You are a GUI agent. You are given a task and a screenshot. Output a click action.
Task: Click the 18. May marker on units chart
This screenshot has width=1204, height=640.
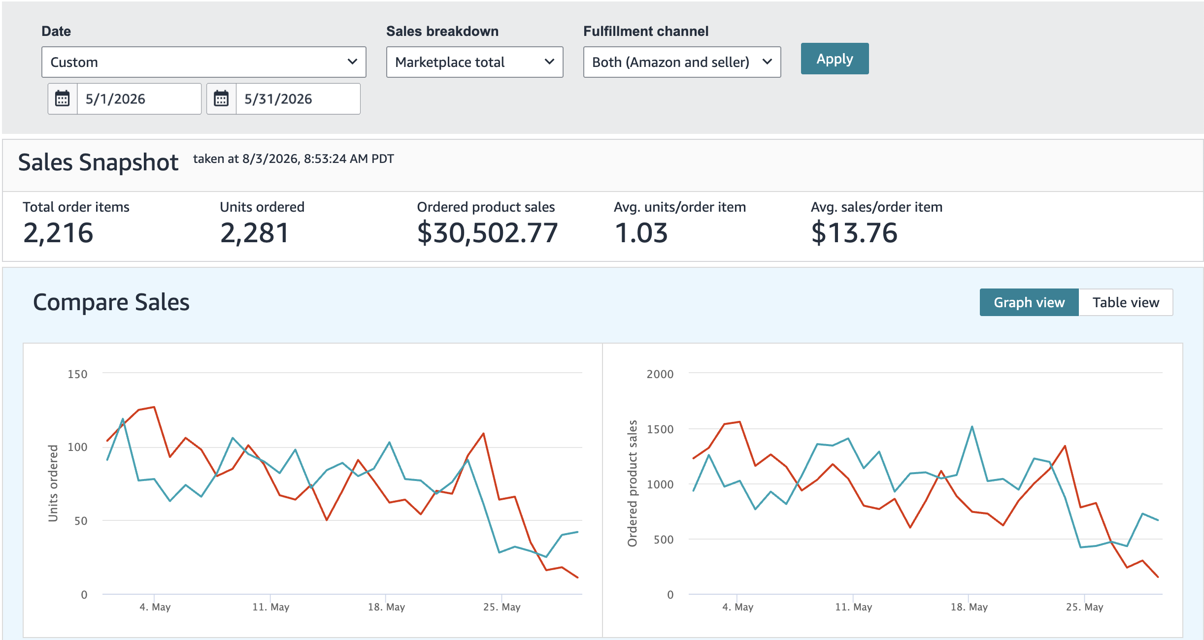coord(386,607)
